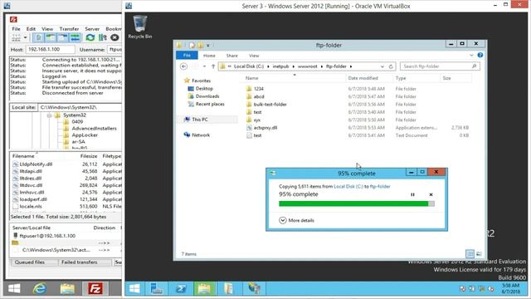Click address bar refresh icon
The width and height of the screenshot is (531, 299).
(391, 66)
